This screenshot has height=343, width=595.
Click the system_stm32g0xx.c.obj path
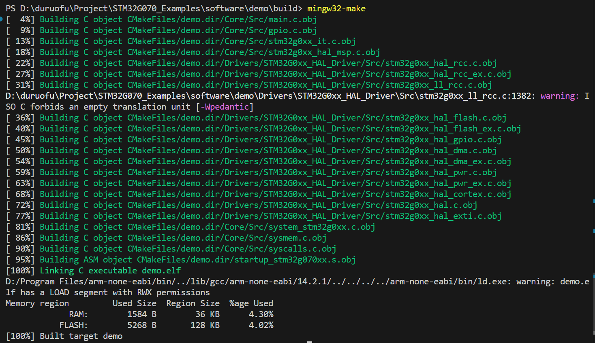251,227
